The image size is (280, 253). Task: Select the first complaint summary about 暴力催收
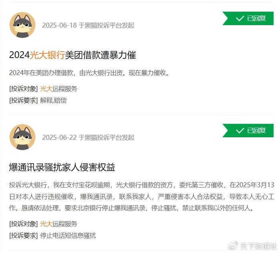(89, 73)
